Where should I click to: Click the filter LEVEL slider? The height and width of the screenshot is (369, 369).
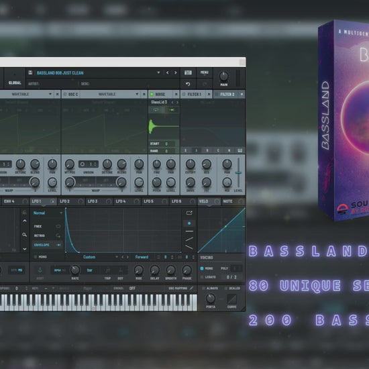click(238, 173)
